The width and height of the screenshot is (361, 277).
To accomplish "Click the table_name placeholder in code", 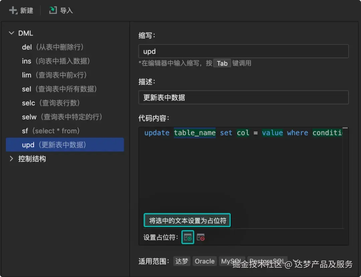I will point(195,133).
